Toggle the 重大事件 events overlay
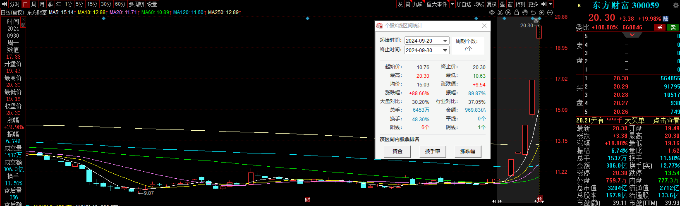Viewport: 680px width, 206px height. pyautogui.click(x=437, y=4)
